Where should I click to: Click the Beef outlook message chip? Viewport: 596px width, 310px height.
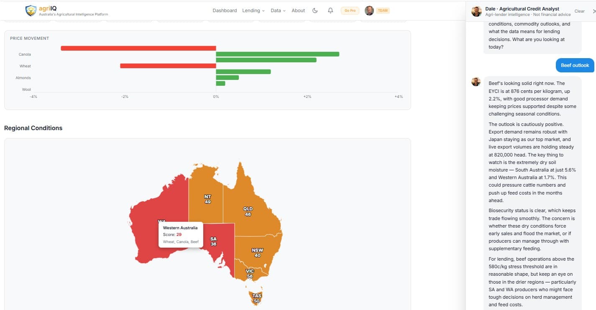pos(575,65)
